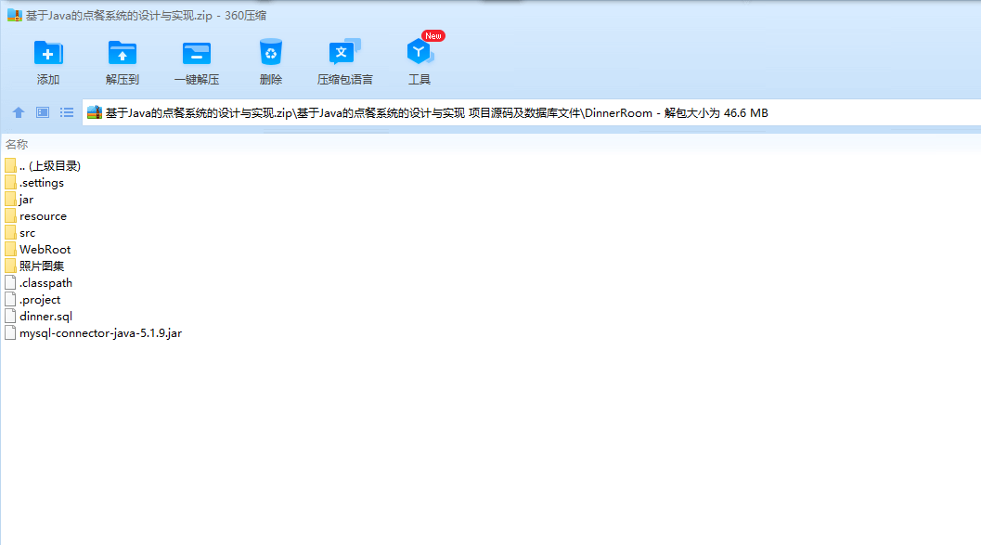Click the parent directory folder icon
This screenshot has height=545, width=981.
(10, 166)
